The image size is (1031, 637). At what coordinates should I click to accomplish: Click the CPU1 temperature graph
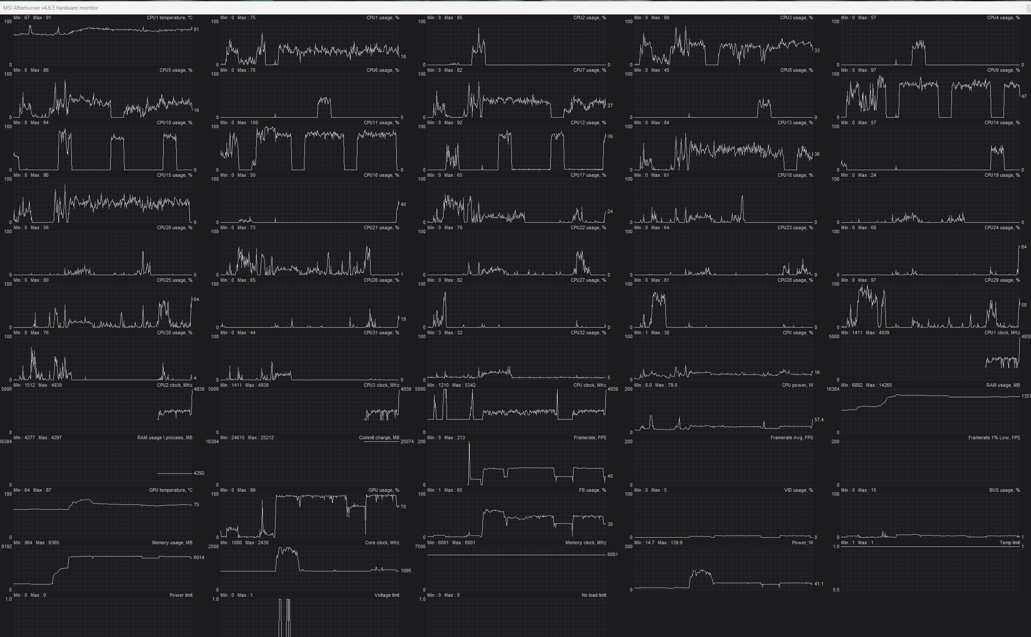[x=103, y=43]
